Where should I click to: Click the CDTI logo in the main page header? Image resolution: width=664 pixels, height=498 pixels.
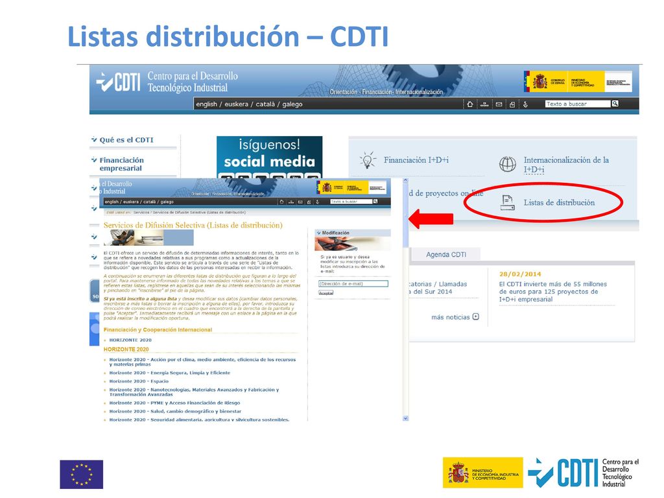pos(119,82)
